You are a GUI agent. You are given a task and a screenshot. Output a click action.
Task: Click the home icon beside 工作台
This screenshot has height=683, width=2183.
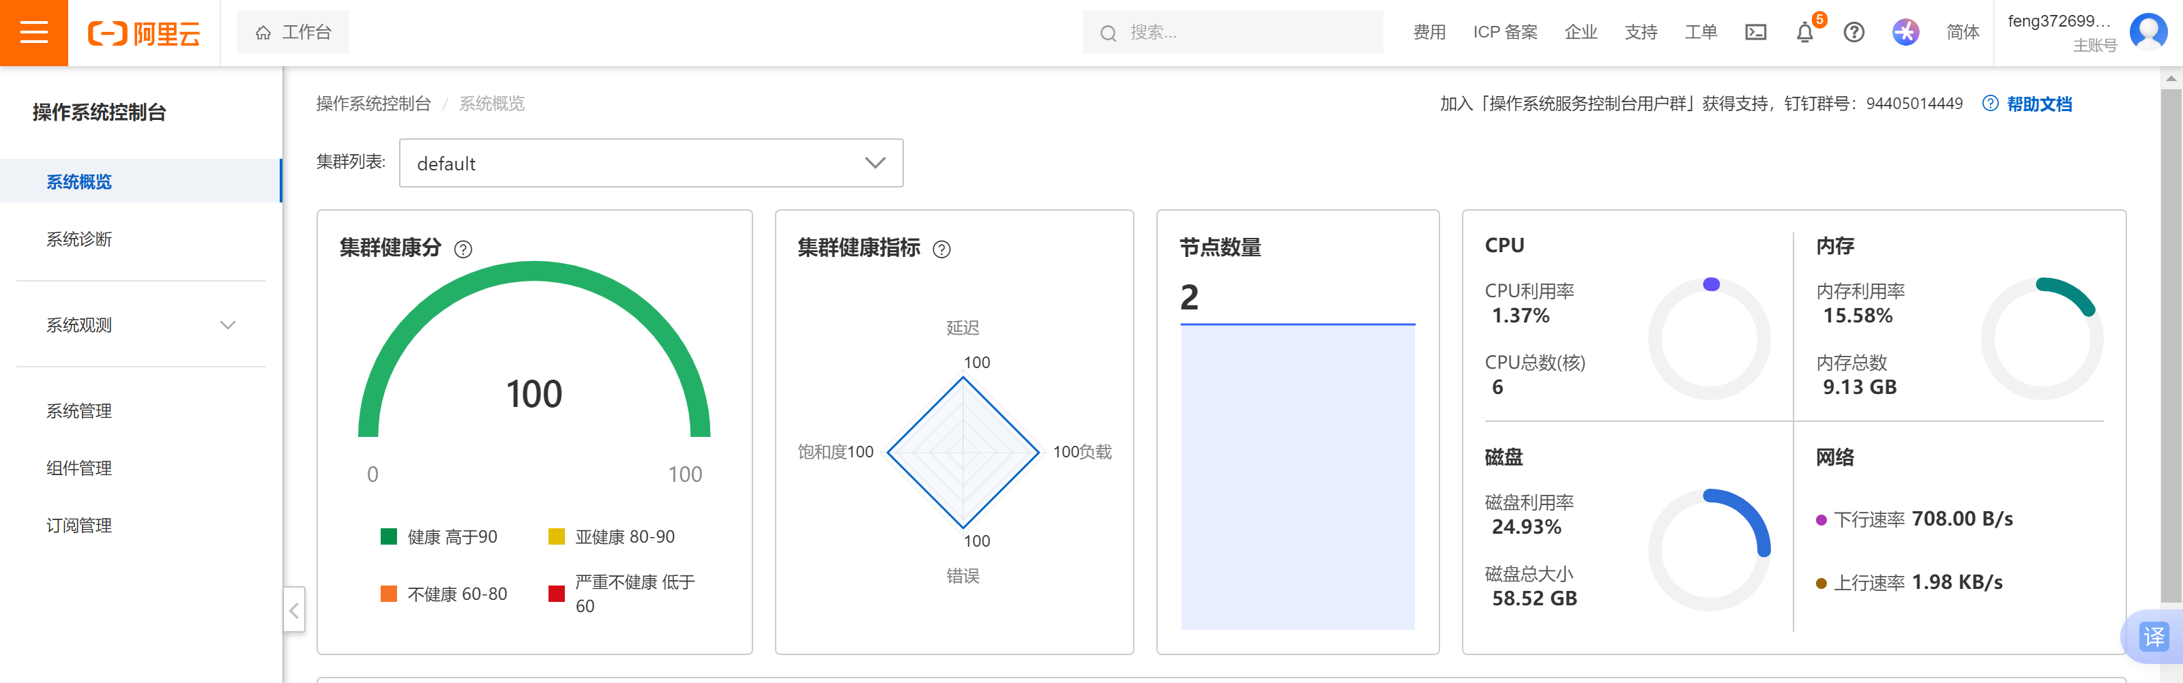tap(263, 33)
